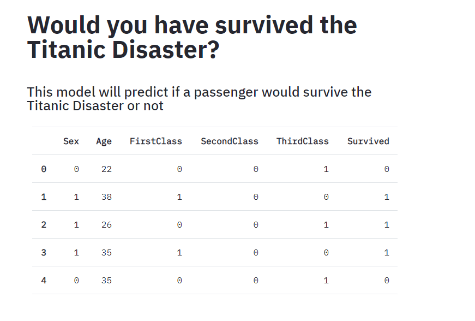Select row index 0 label
Viewport: 475px width, 321px height.
(x=44, y=169)
